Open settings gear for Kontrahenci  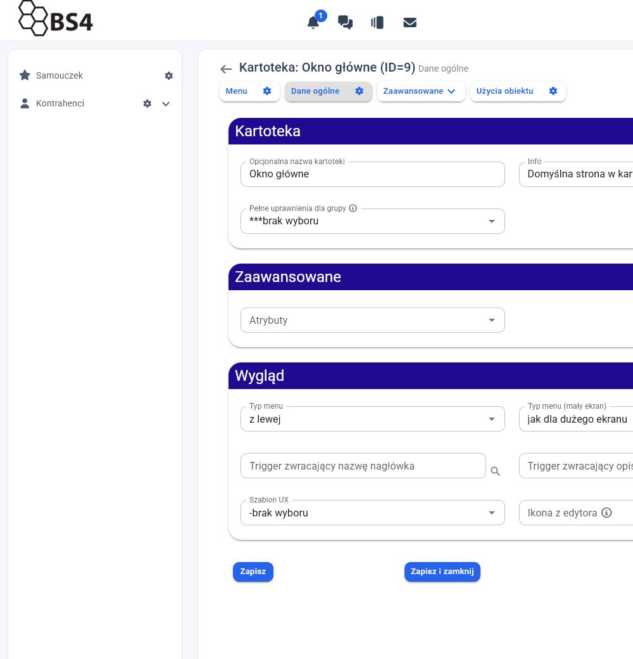coord(147,103)
